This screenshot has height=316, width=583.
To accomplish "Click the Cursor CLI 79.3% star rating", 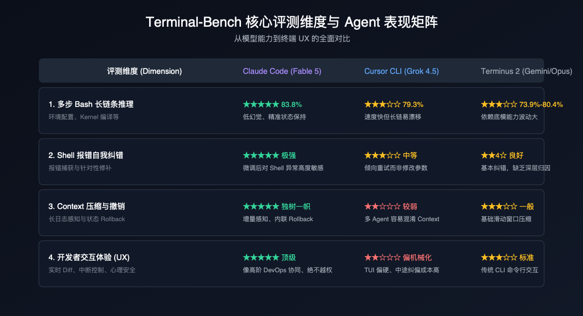I will 394,105.
